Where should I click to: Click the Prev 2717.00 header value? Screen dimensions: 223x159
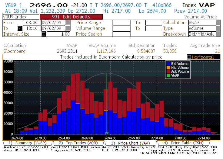tap(191, 11)
